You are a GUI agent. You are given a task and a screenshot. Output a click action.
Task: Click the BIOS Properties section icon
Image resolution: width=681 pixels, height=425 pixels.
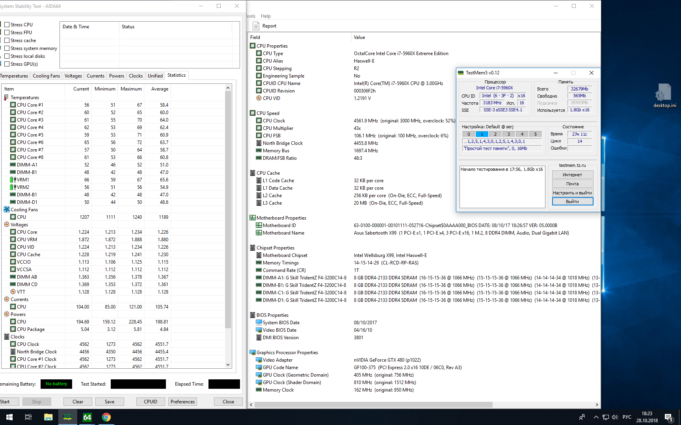click(x=253, y=315)
